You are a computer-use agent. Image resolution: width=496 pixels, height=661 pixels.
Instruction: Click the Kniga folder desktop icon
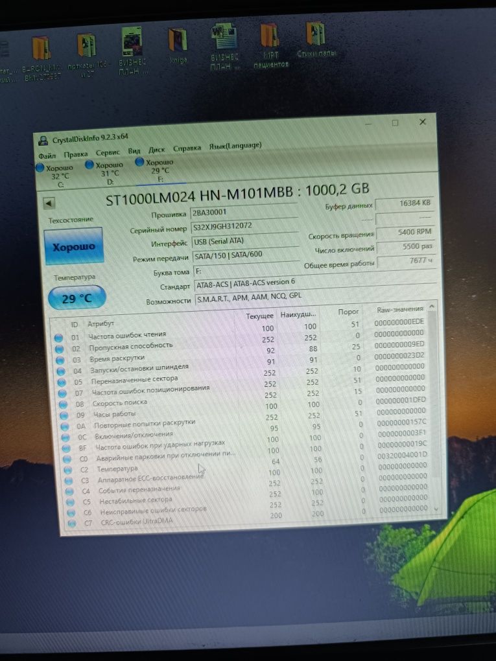pos(178,45)
